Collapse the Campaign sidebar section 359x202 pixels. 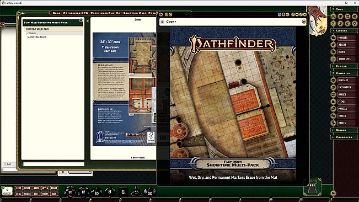[344, 73]
